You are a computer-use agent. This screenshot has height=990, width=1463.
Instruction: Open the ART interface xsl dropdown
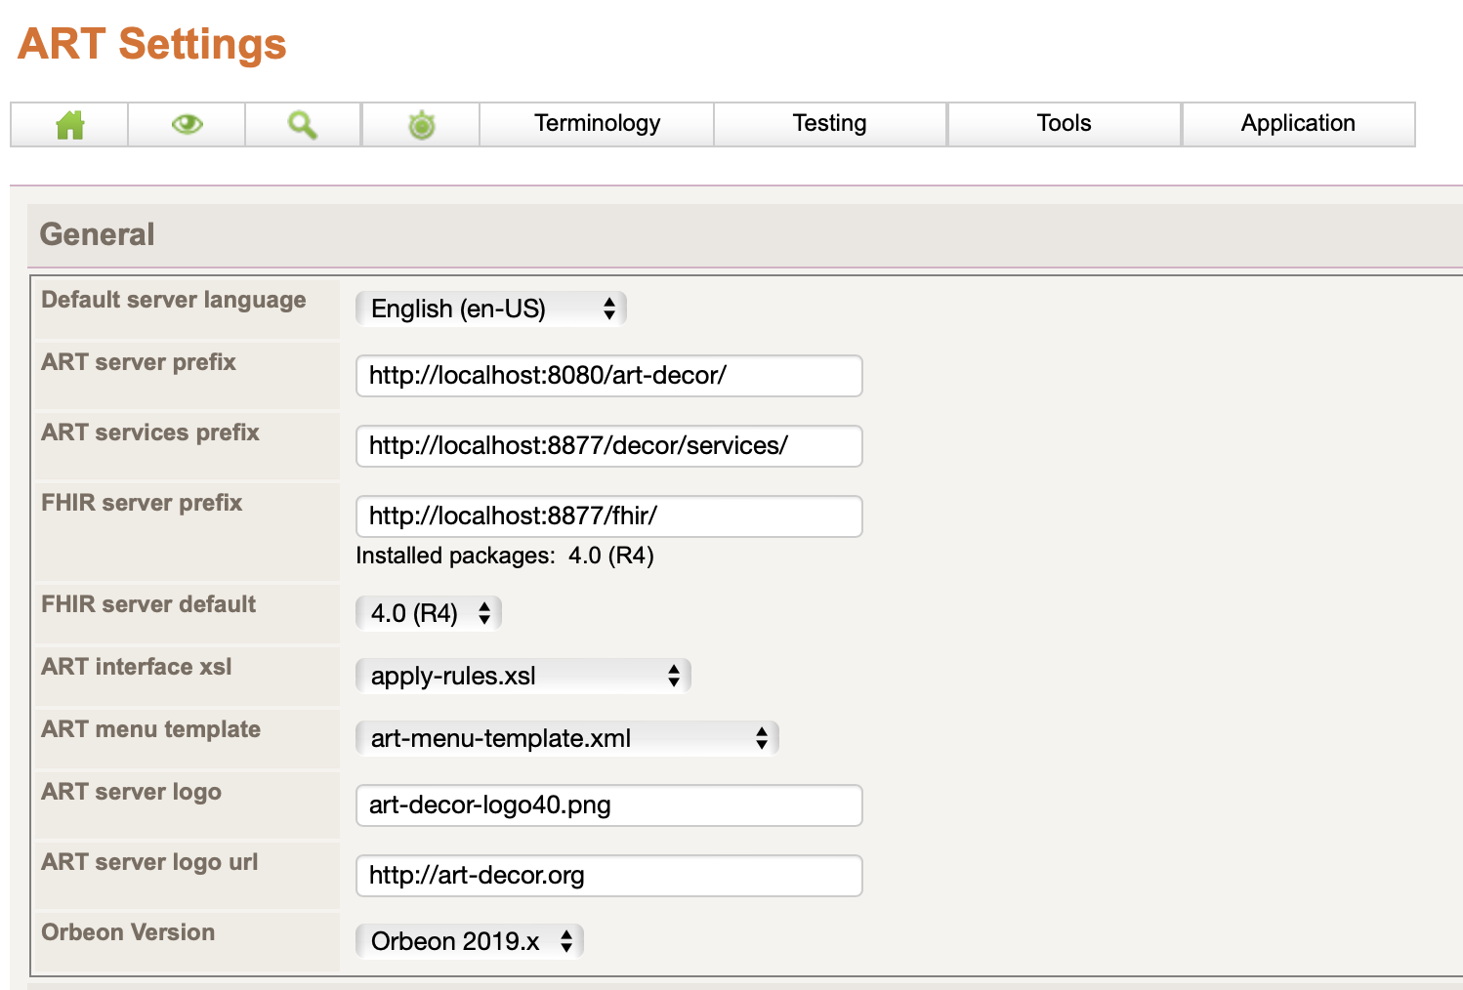tap(523, 677)
